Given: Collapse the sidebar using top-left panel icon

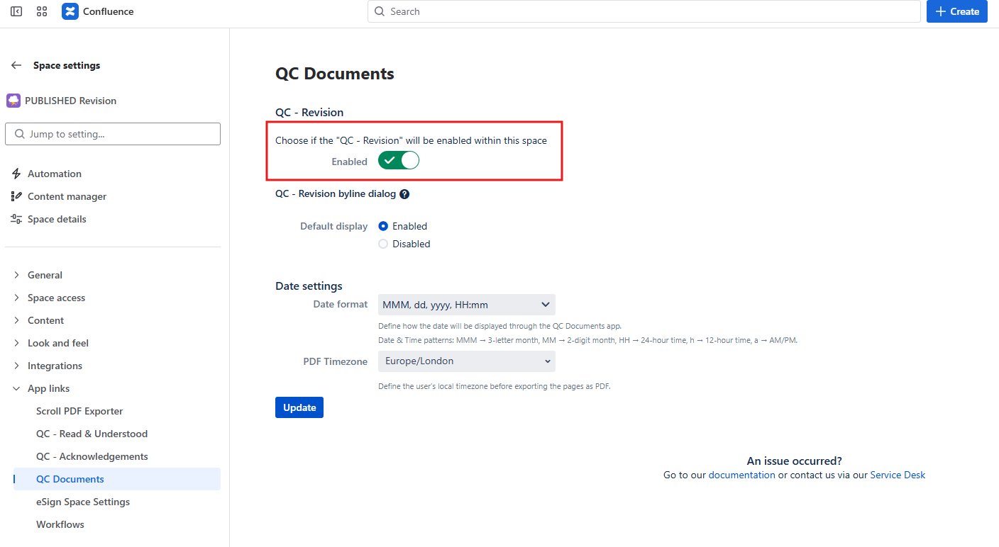Looking at the screenshot, I should pos(16,11).
